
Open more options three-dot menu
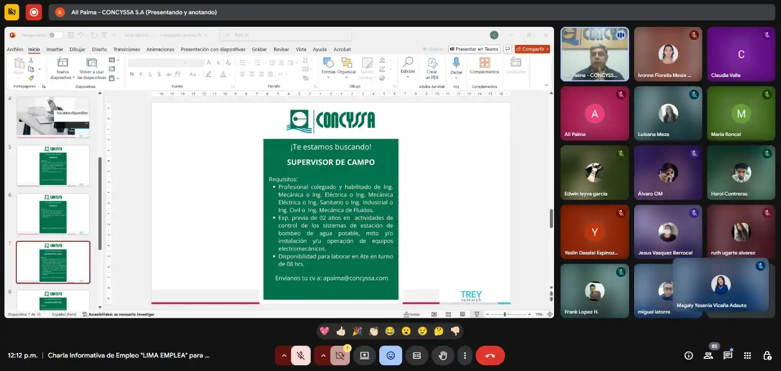click(465, 355)
